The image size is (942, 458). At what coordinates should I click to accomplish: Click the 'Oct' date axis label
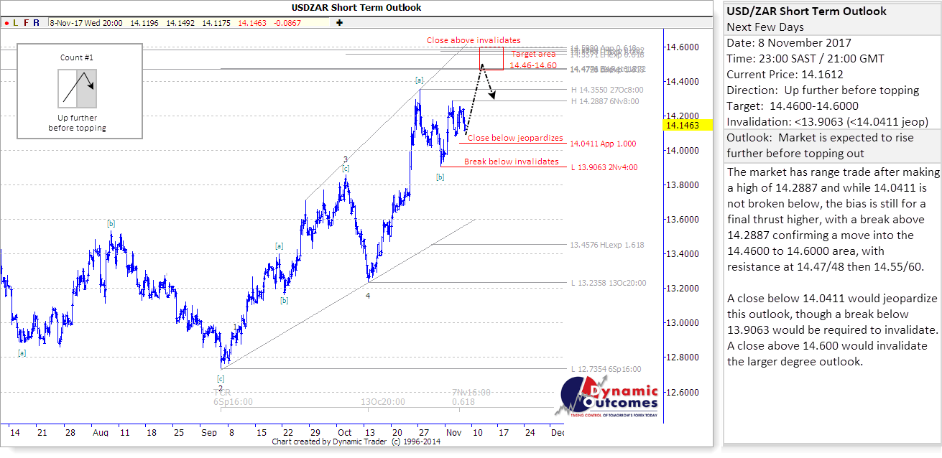pos(344,433)
